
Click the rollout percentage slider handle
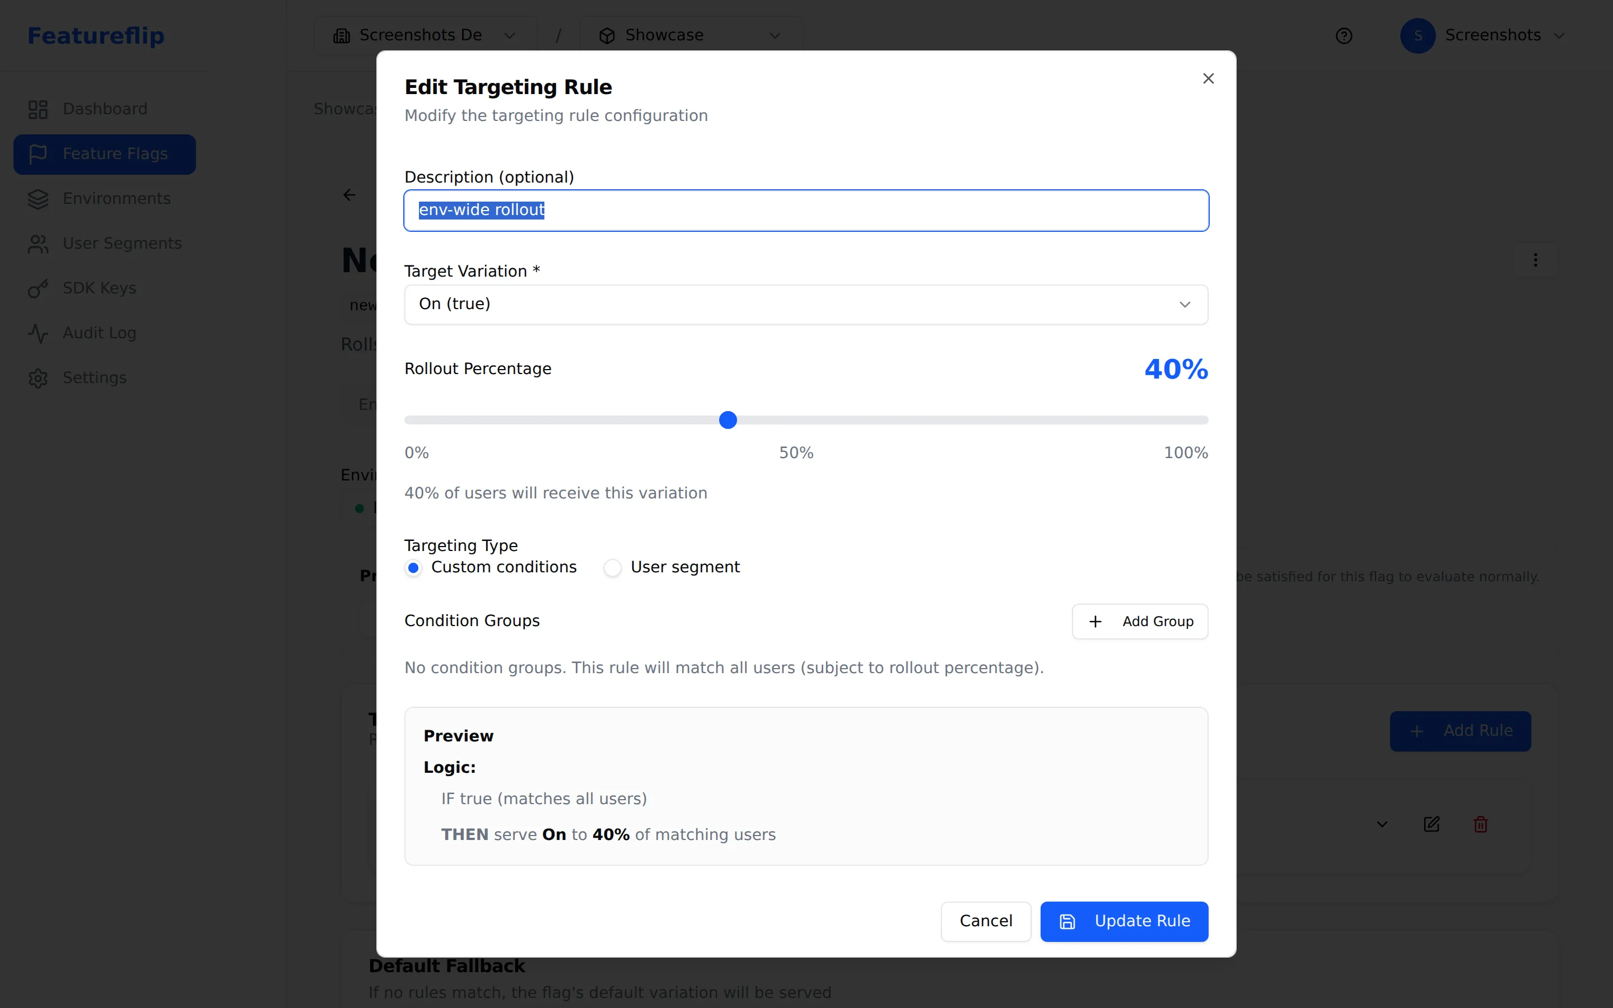728,420
